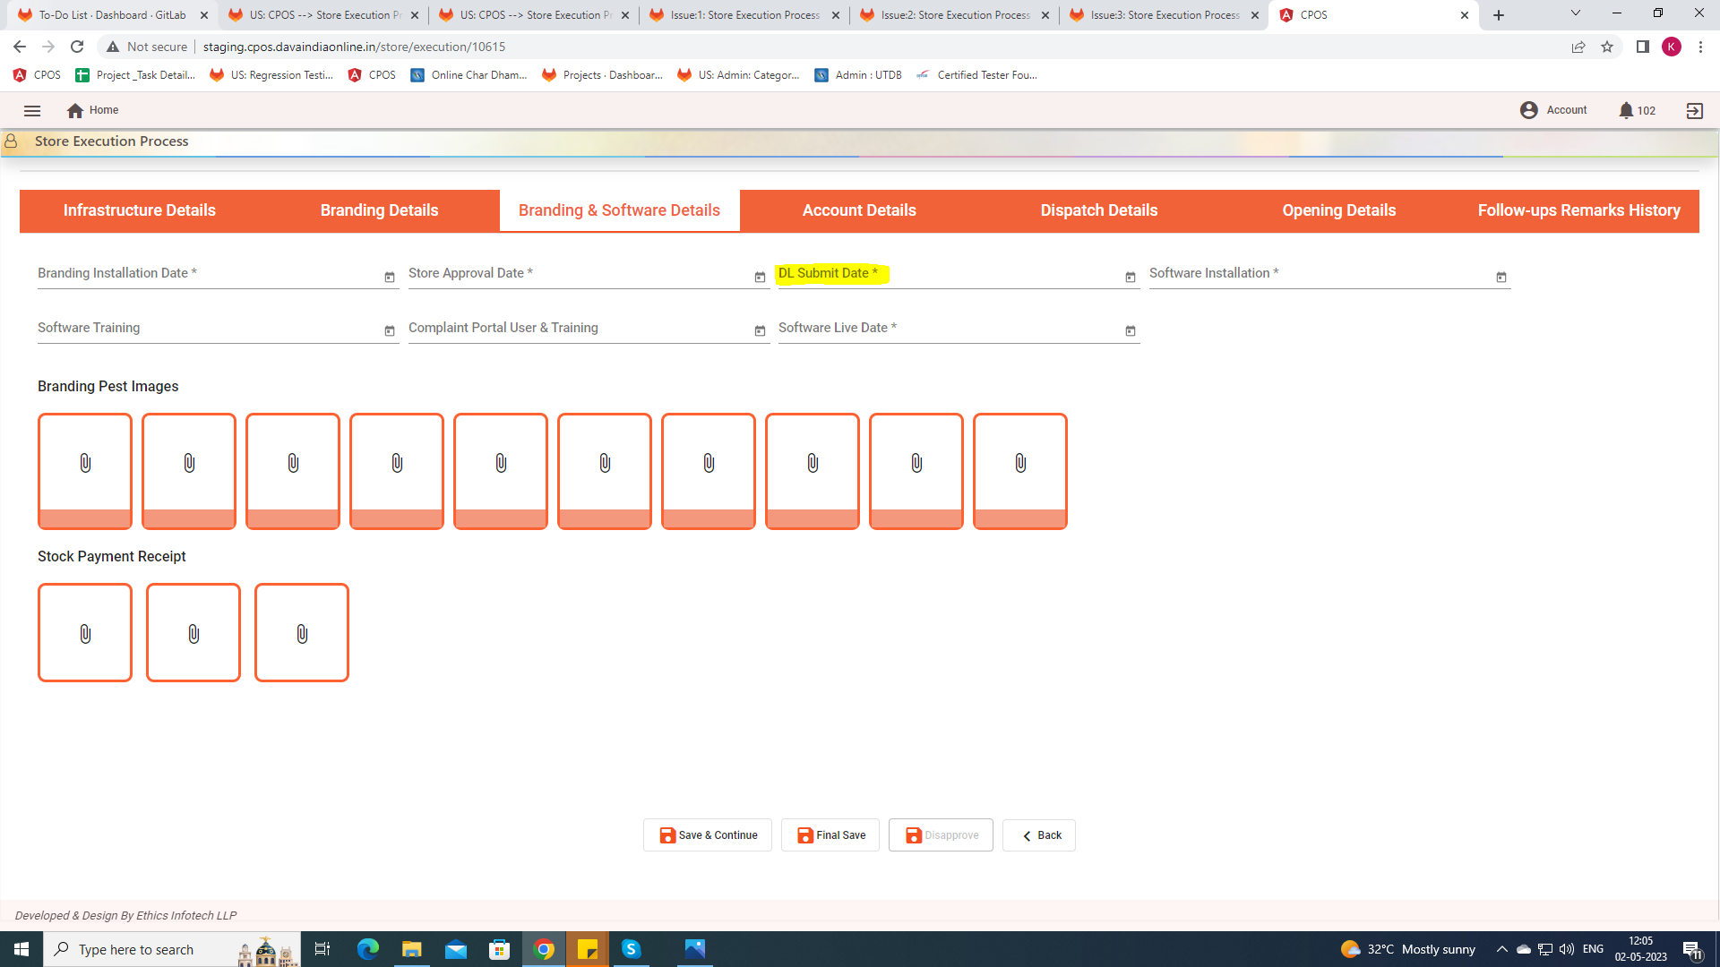Click the notification bell icon

click(x=1626, y=111)
